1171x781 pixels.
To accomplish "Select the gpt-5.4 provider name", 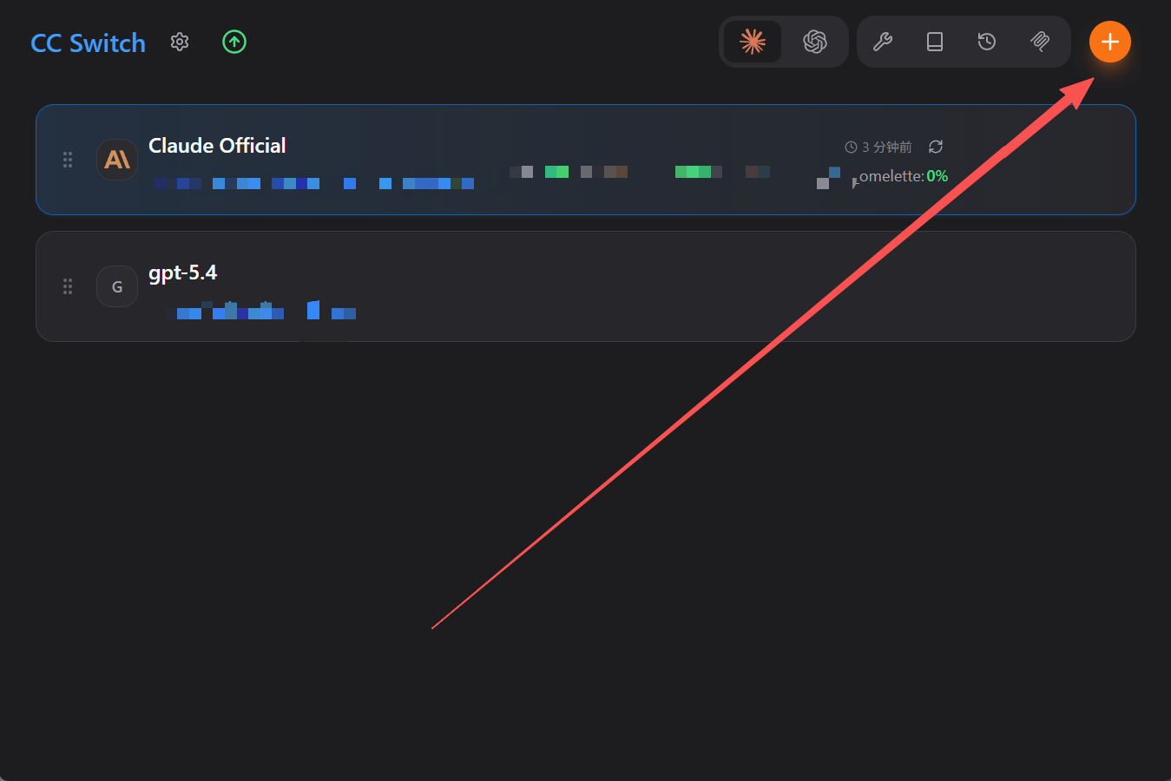I will [182, 273].
